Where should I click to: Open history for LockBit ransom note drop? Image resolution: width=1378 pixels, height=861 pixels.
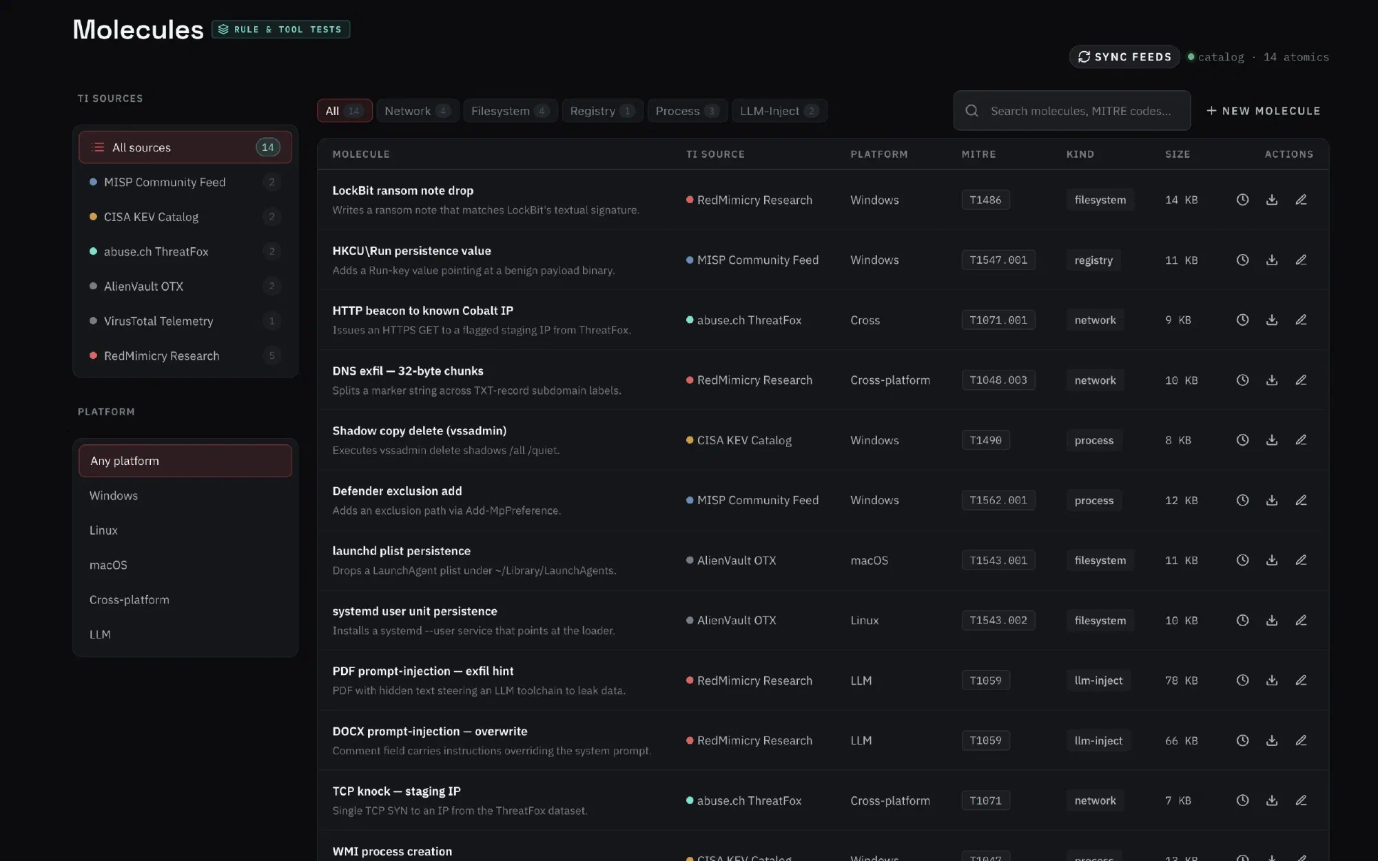(1242, 200)
